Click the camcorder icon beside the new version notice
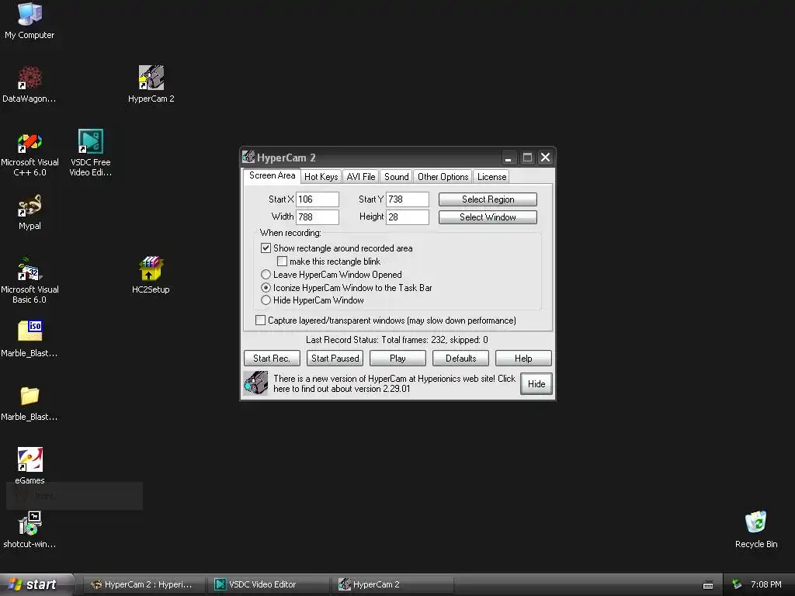795x596 pixels. coord(256,383)
